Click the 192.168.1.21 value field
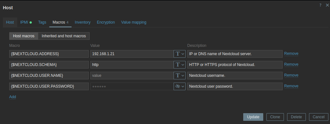Viewport: 330px width, 124px height. coord(132,54)
